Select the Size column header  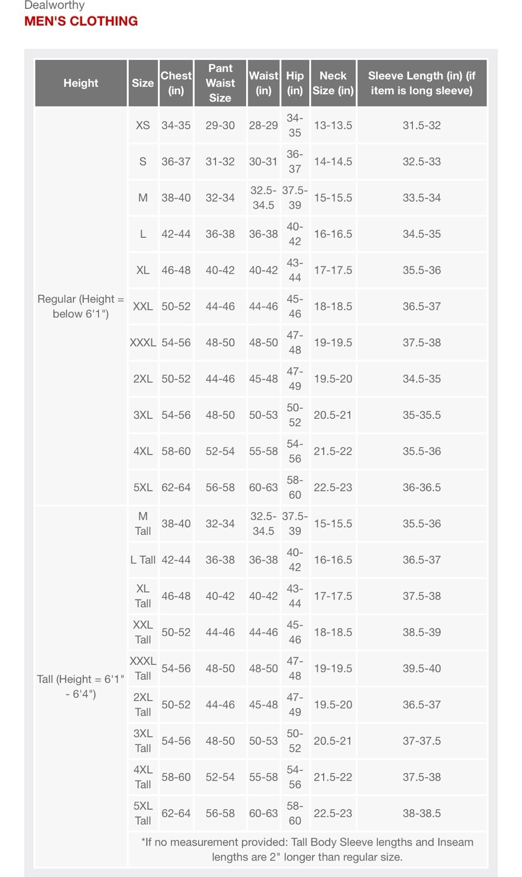point(143,83)
